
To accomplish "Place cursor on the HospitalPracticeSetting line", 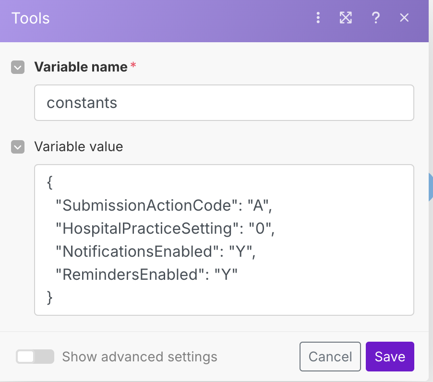I will coord(165,228).
